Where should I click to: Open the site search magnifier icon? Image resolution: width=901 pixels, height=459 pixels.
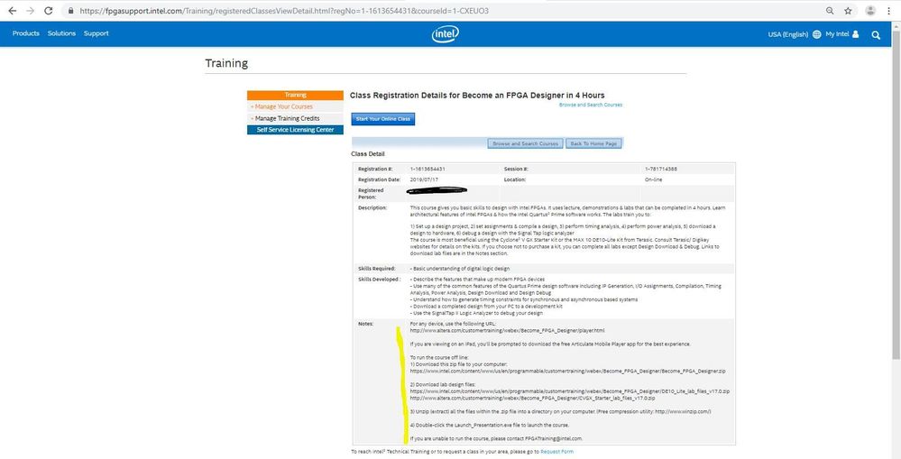[876, 34]
